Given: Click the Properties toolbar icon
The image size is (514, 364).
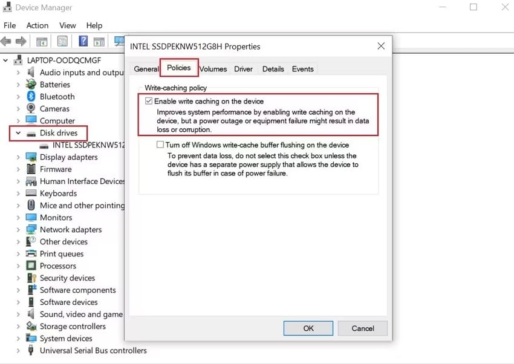Looking at the screenshot, I should click(62, 41).
